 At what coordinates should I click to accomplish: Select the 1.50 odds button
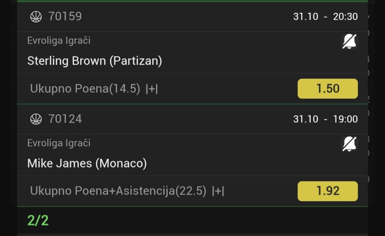click(327, 89)
